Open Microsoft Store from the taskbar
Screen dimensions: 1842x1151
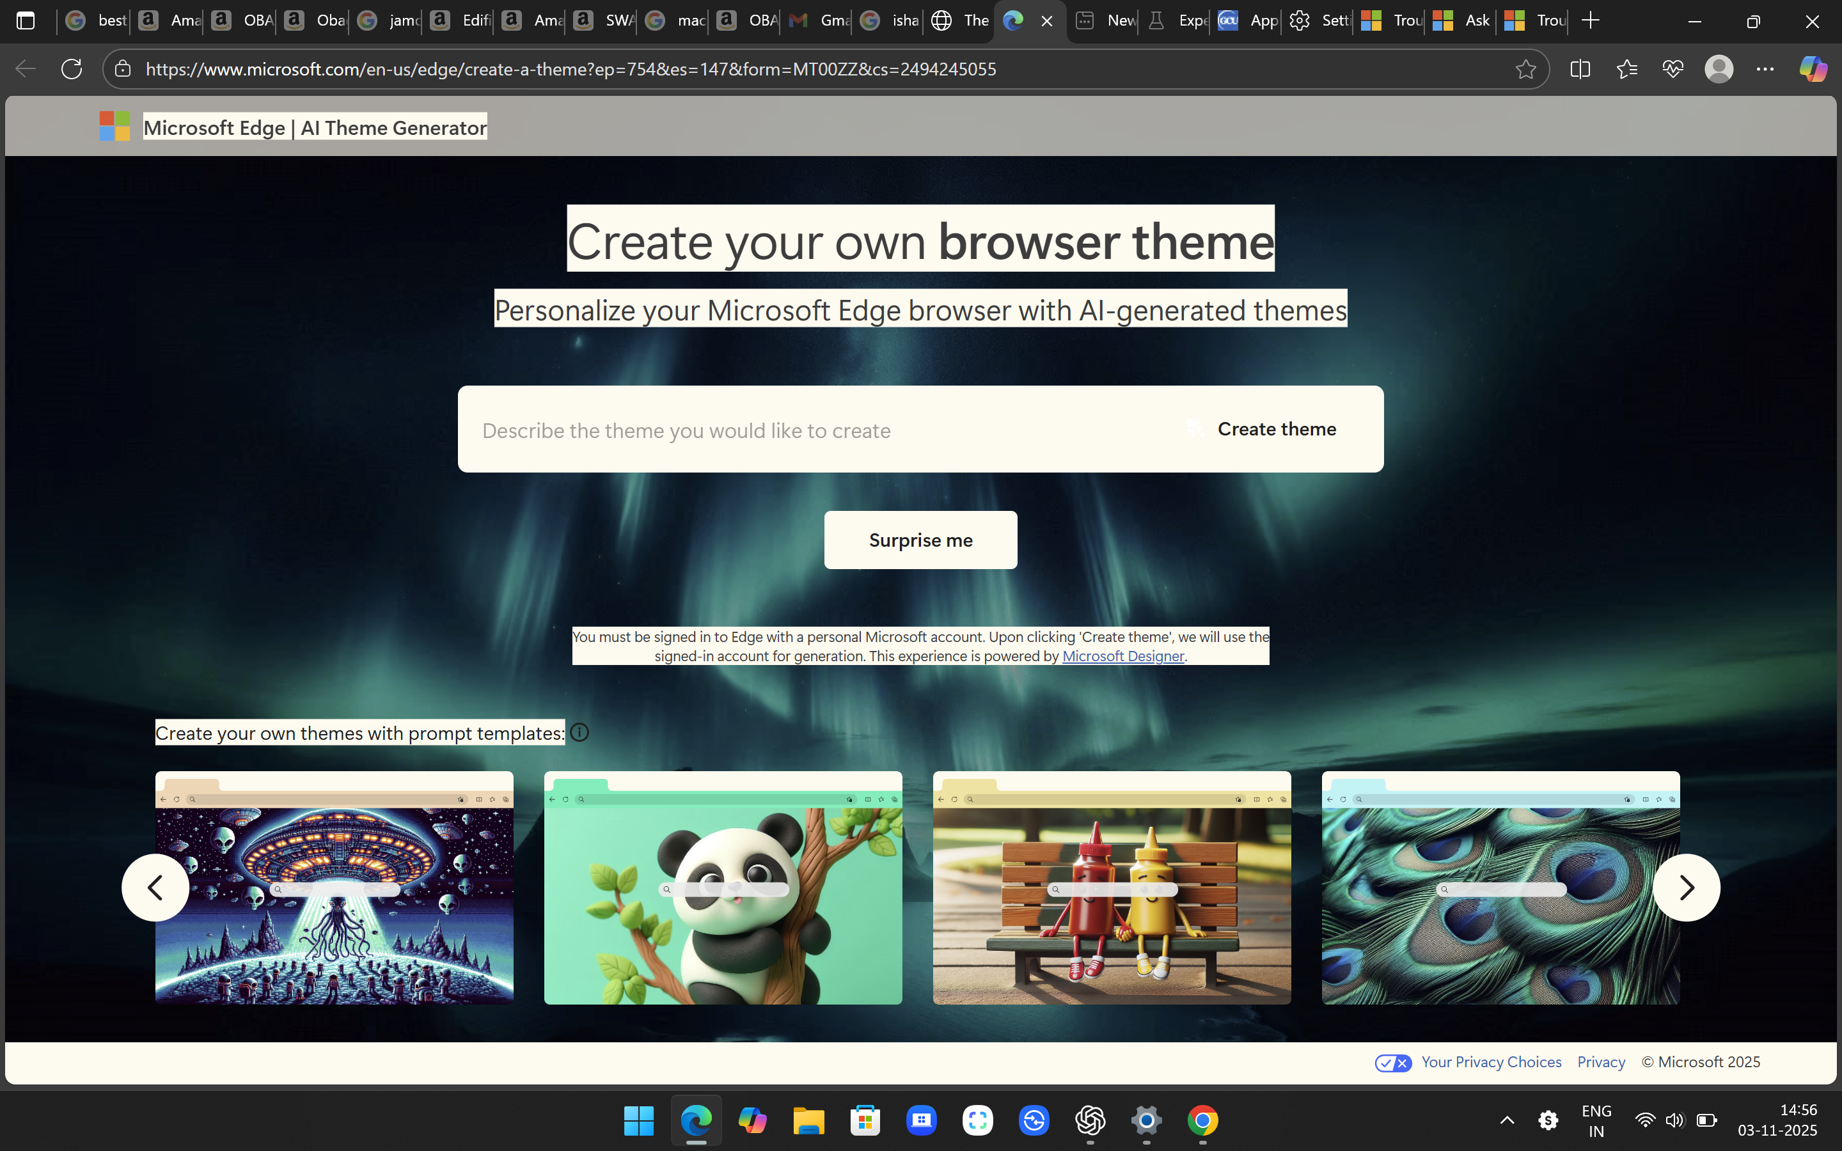tap(865, 1120)
